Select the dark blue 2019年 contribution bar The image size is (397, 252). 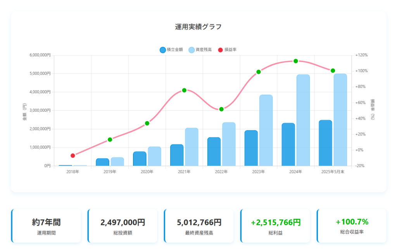pos(102,162)
